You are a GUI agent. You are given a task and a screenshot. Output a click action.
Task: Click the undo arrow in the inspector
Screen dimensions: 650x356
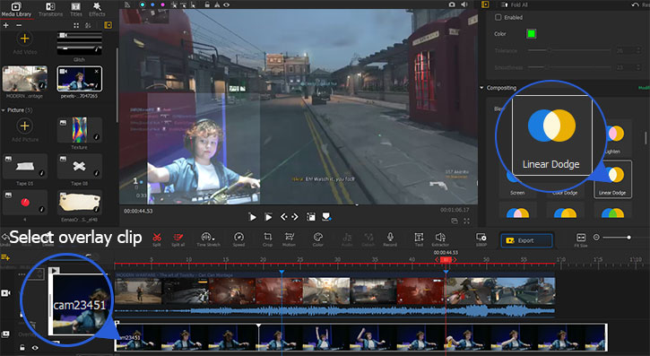pyautogui.click(x=635, y=4)
